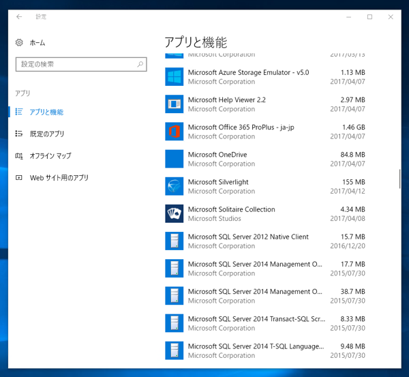Click the SQL Server 2012 Native Client icon
The width and height of the screenshot is (409, 377).
point(175,241)
